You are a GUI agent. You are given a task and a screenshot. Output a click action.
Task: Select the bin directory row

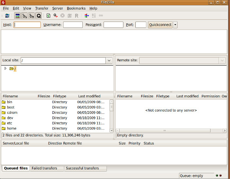[56, 102]
